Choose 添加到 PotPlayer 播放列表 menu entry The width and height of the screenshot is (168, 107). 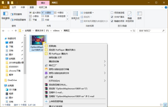coord(75,50)
